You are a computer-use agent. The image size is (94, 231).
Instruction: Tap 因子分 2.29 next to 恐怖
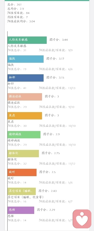coord(46,210)
